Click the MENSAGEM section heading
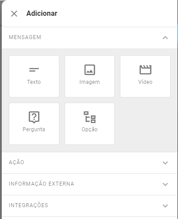This screenshot has height=219, width=178. pos(25,37)
